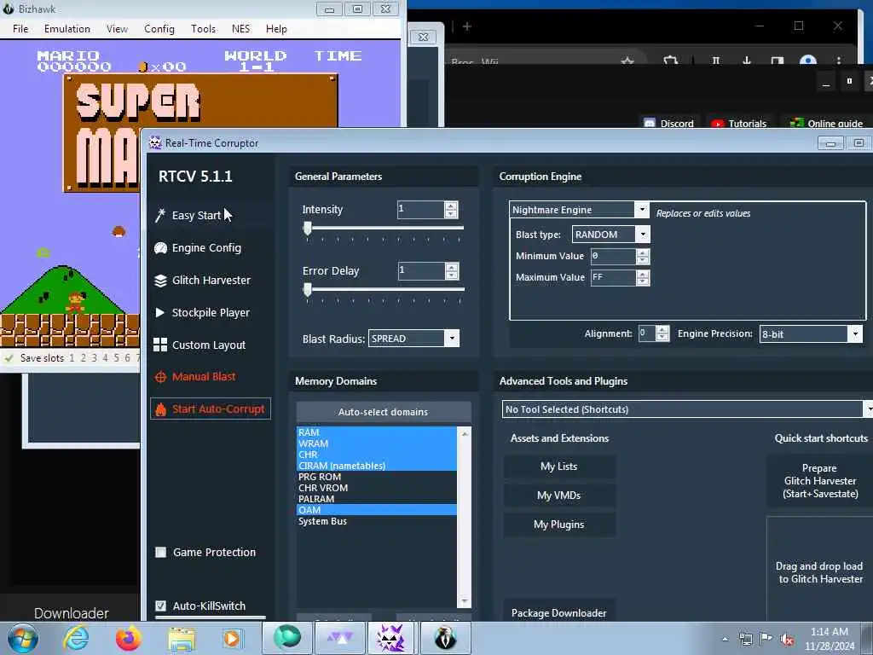Click memory domains list scrollbar down arrow

click(x=464, y=601)
